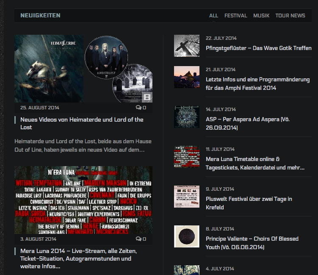Image resolution: width=318 pixels, height=275 pixels.
Task: Open 'Pfingstgeflüster – Das Wave Gotik Treffen' article
Action: (259, 48)
